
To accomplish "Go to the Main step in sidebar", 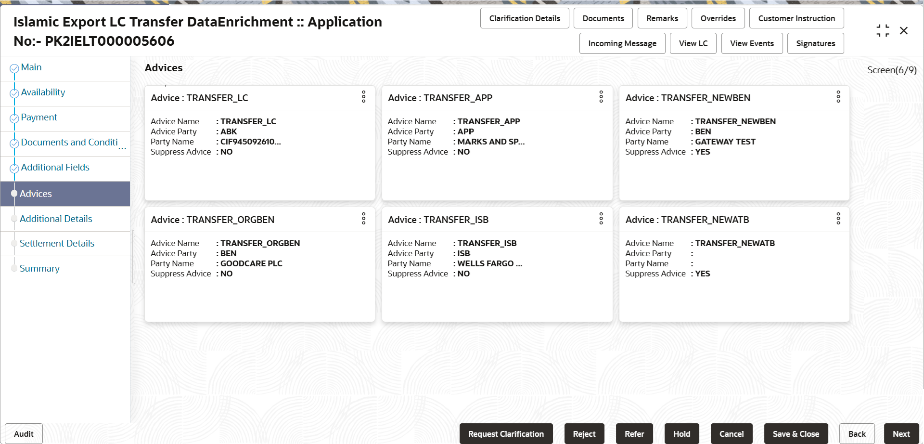I will point(31,67).
